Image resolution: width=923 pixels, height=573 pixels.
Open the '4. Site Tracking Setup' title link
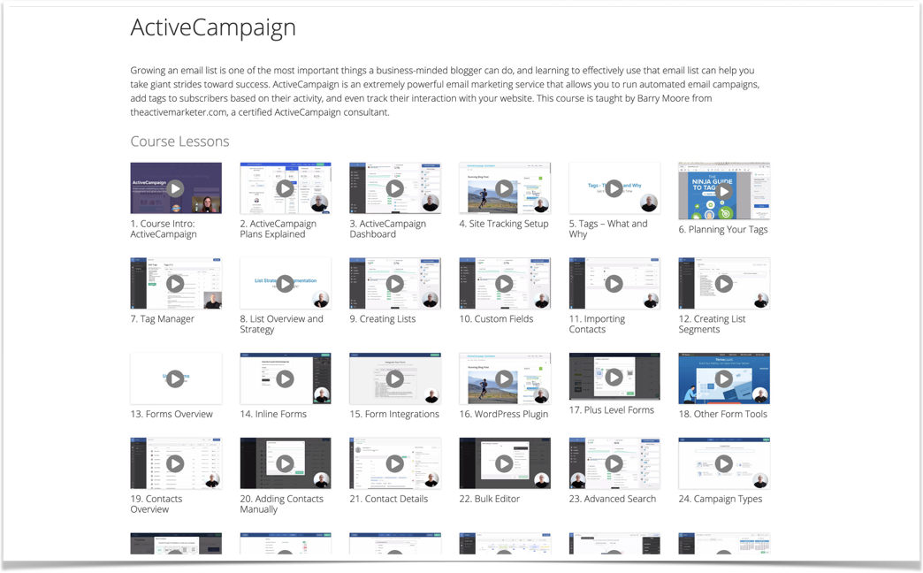pyautogui.click(x=504, y=224)
